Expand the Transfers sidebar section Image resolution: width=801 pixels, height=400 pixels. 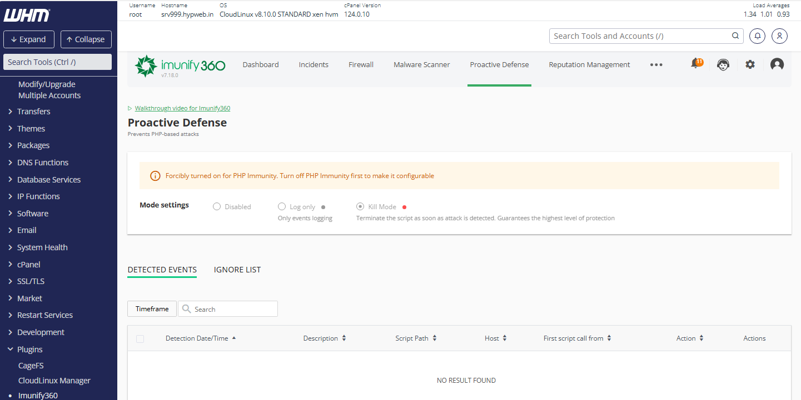click(33, 111)
